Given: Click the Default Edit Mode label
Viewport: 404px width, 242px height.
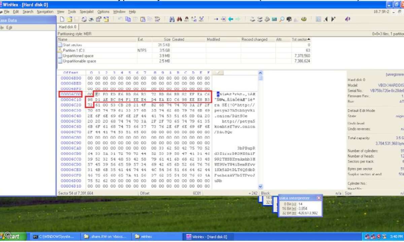Looking at the screenshot, I should click(x=361, y=111).
